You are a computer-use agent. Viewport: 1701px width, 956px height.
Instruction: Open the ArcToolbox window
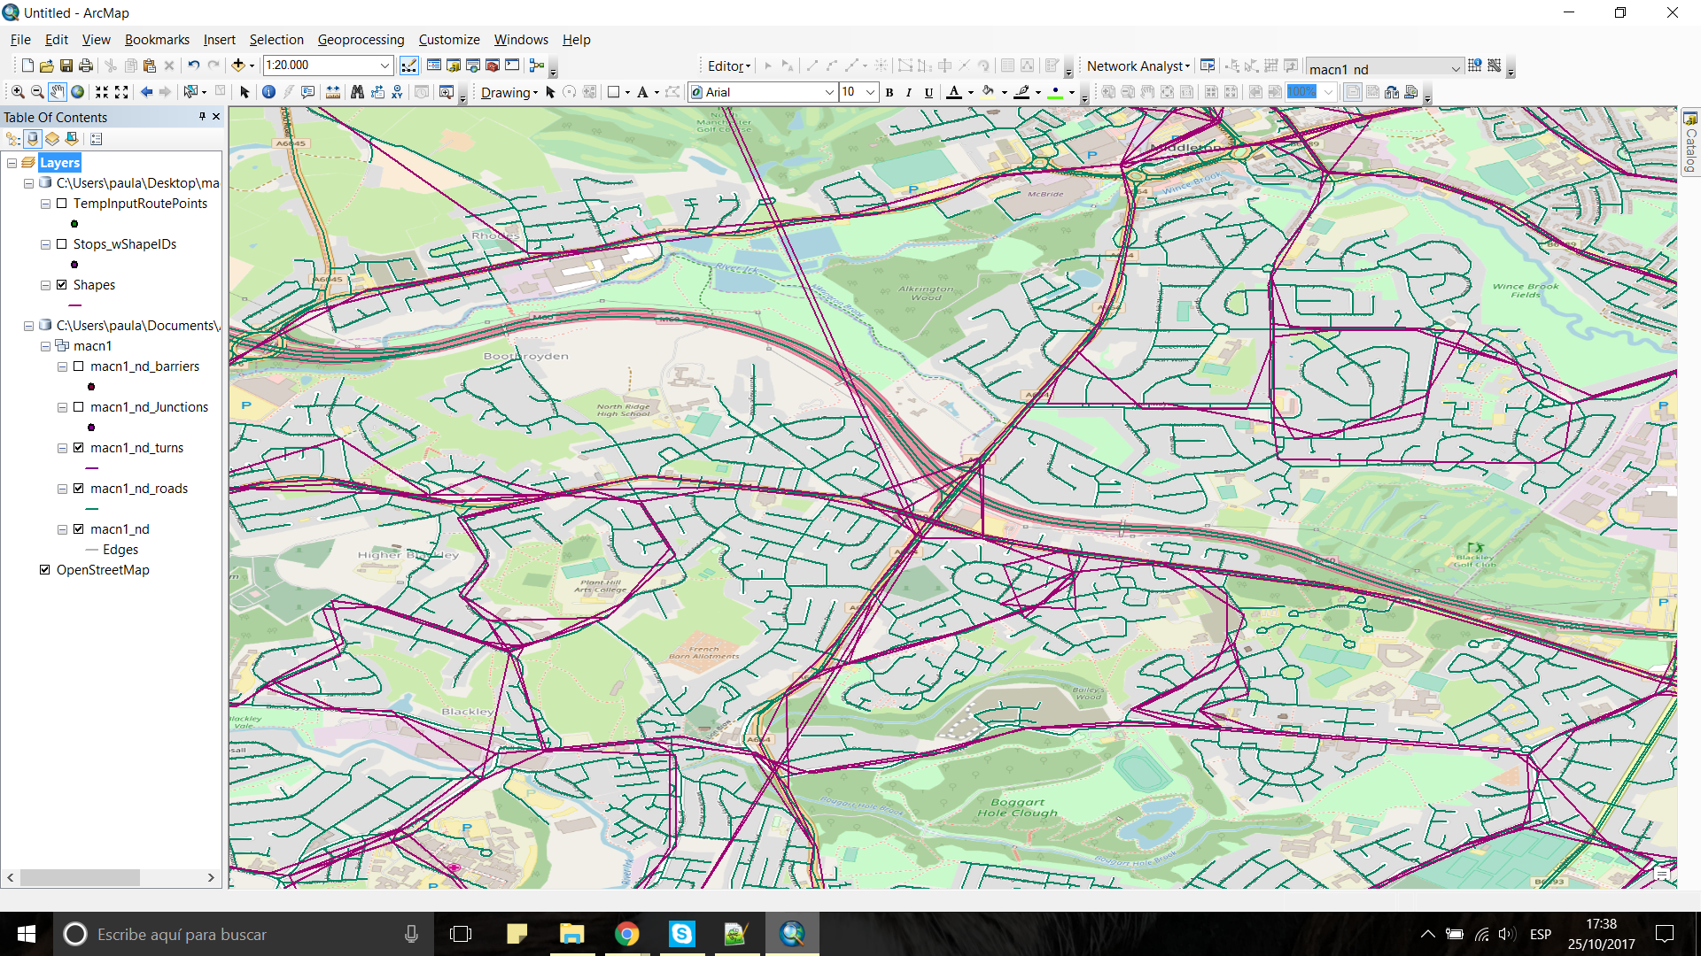click(x=493, y=66)
